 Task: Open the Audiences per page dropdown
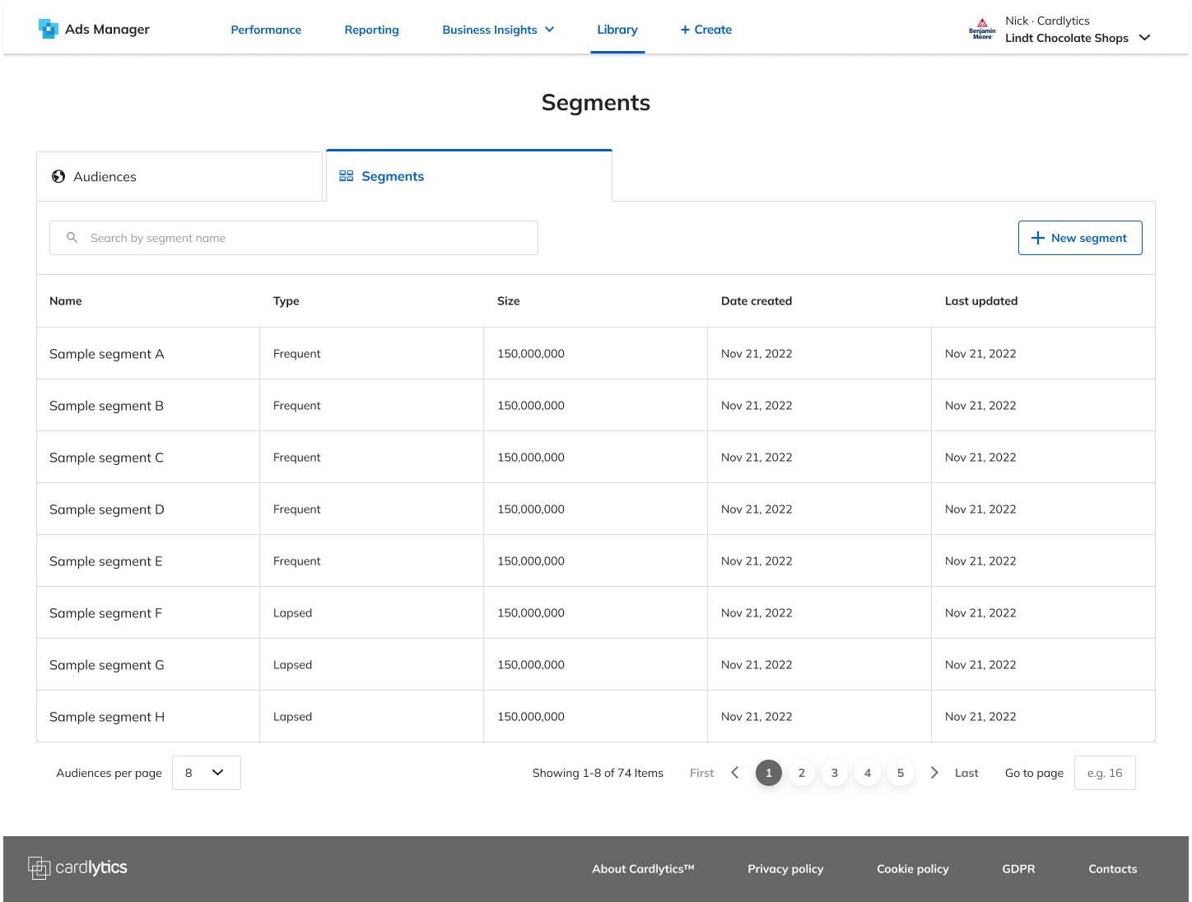(x=207, y=773)
